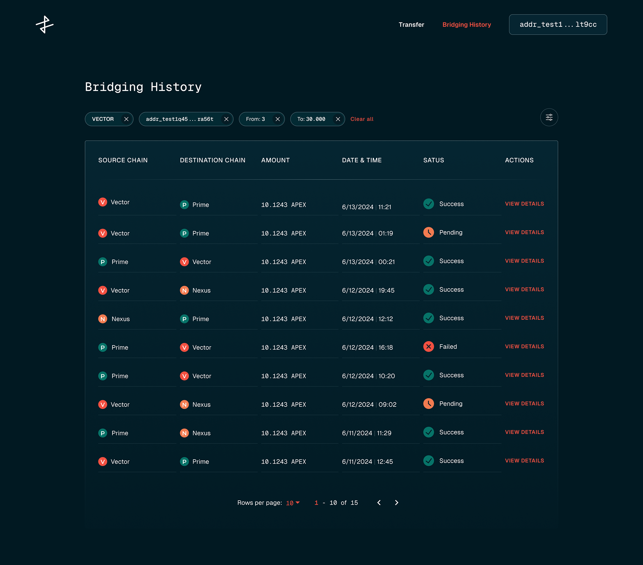Remove the VECTOR filter chip
Image resolution: width=643 pixels, height=565 pixels.
pos(126,119)
